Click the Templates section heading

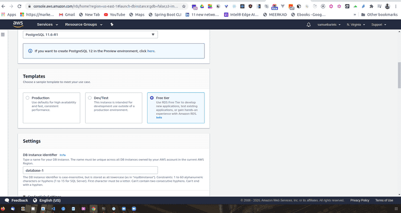point(34,77)
